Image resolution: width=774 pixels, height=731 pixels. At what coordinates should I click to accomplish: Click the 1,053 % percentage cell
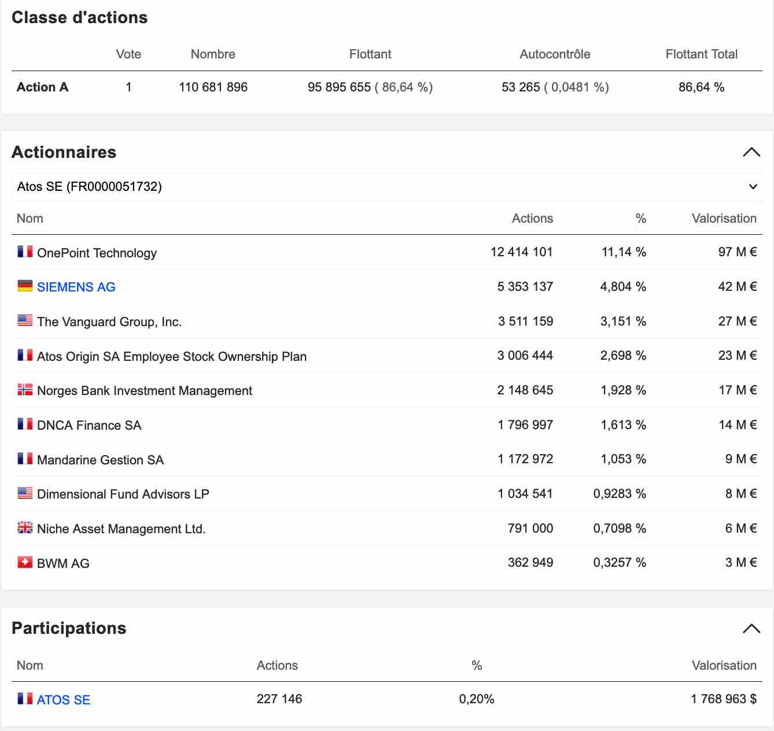[624, 459]
